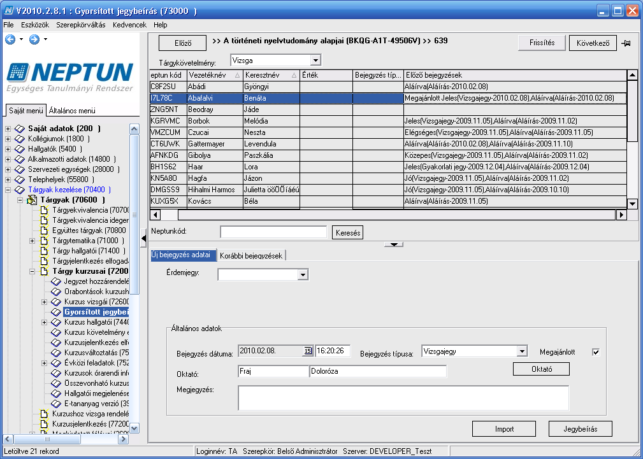Image resolution: width=643 pixels, height=459 pixels.
Task: Click the book icon of Gyorsított jegybeírás
Action: point(56,312)
